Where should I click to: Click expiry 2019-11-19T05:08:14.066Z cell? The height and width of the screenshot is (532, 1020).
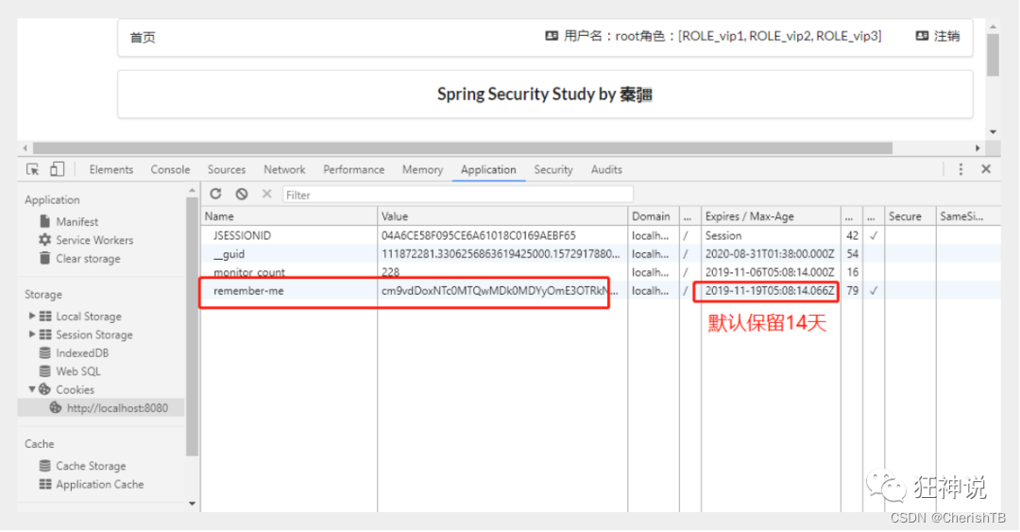pyautogui.click(x=770, y=290)
